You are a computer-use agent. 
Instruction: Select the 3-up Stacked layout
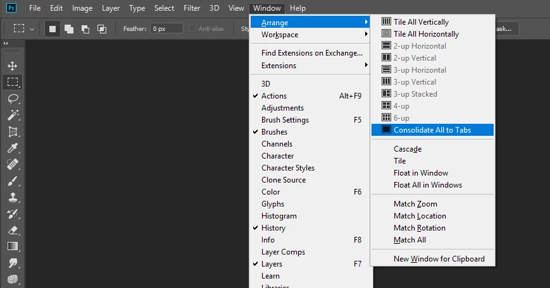pos(432,93)
